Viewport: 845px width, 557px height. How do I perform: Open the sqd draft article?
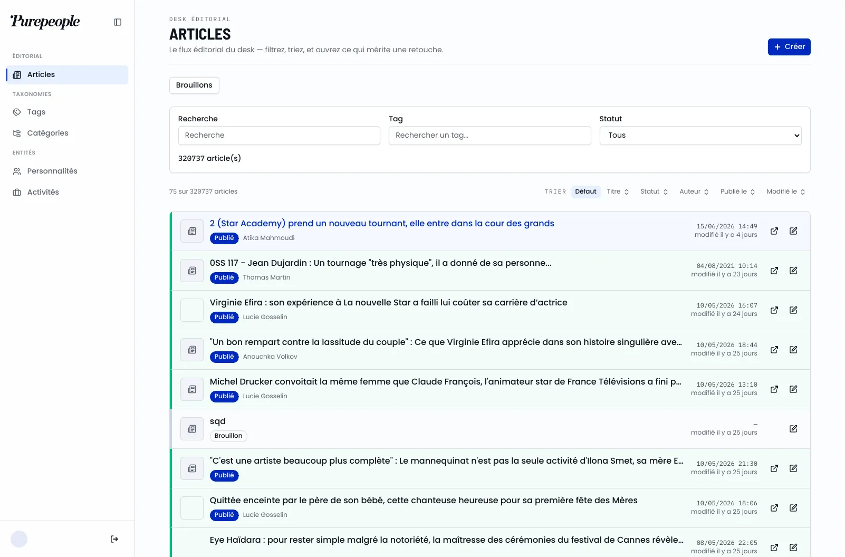pos(218,421)
